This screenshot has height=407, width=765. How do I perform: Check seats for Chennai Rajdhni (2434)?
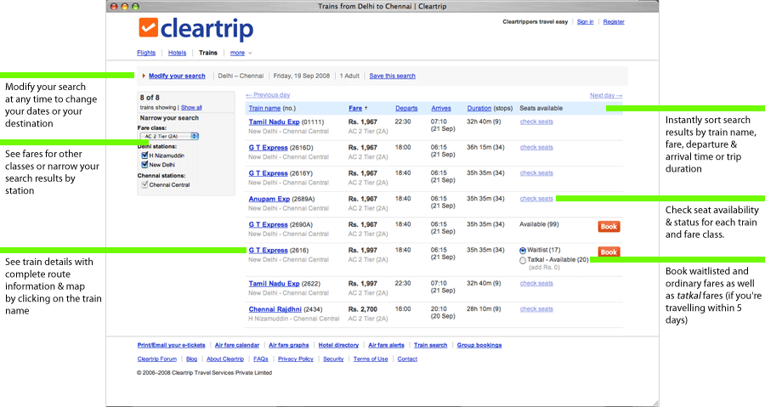[x=536, y=309]
